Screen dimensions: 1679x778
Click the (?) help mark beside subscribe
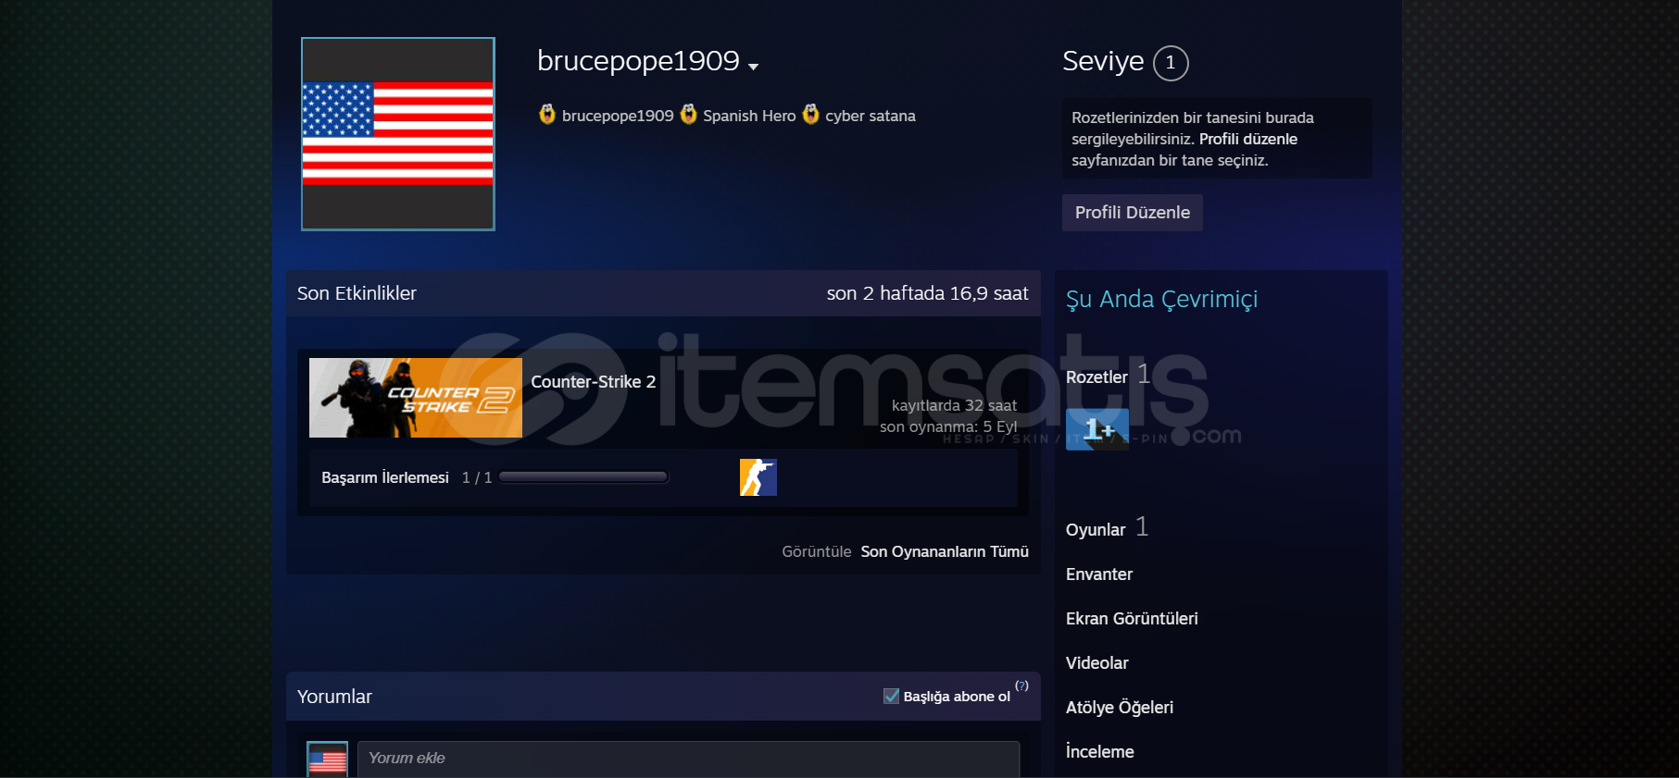click(x=1021, y=685)
